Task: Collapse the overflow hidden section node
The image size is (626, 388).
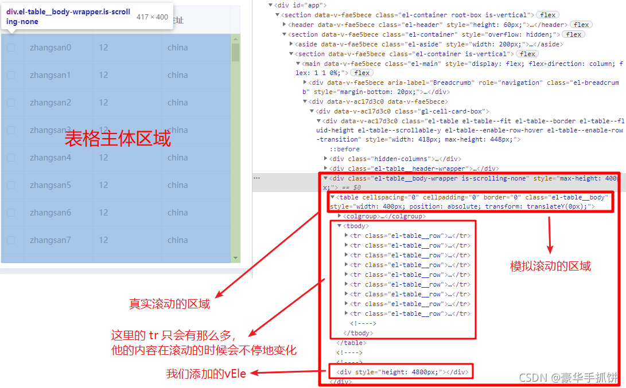Action: tap(284, 34)
